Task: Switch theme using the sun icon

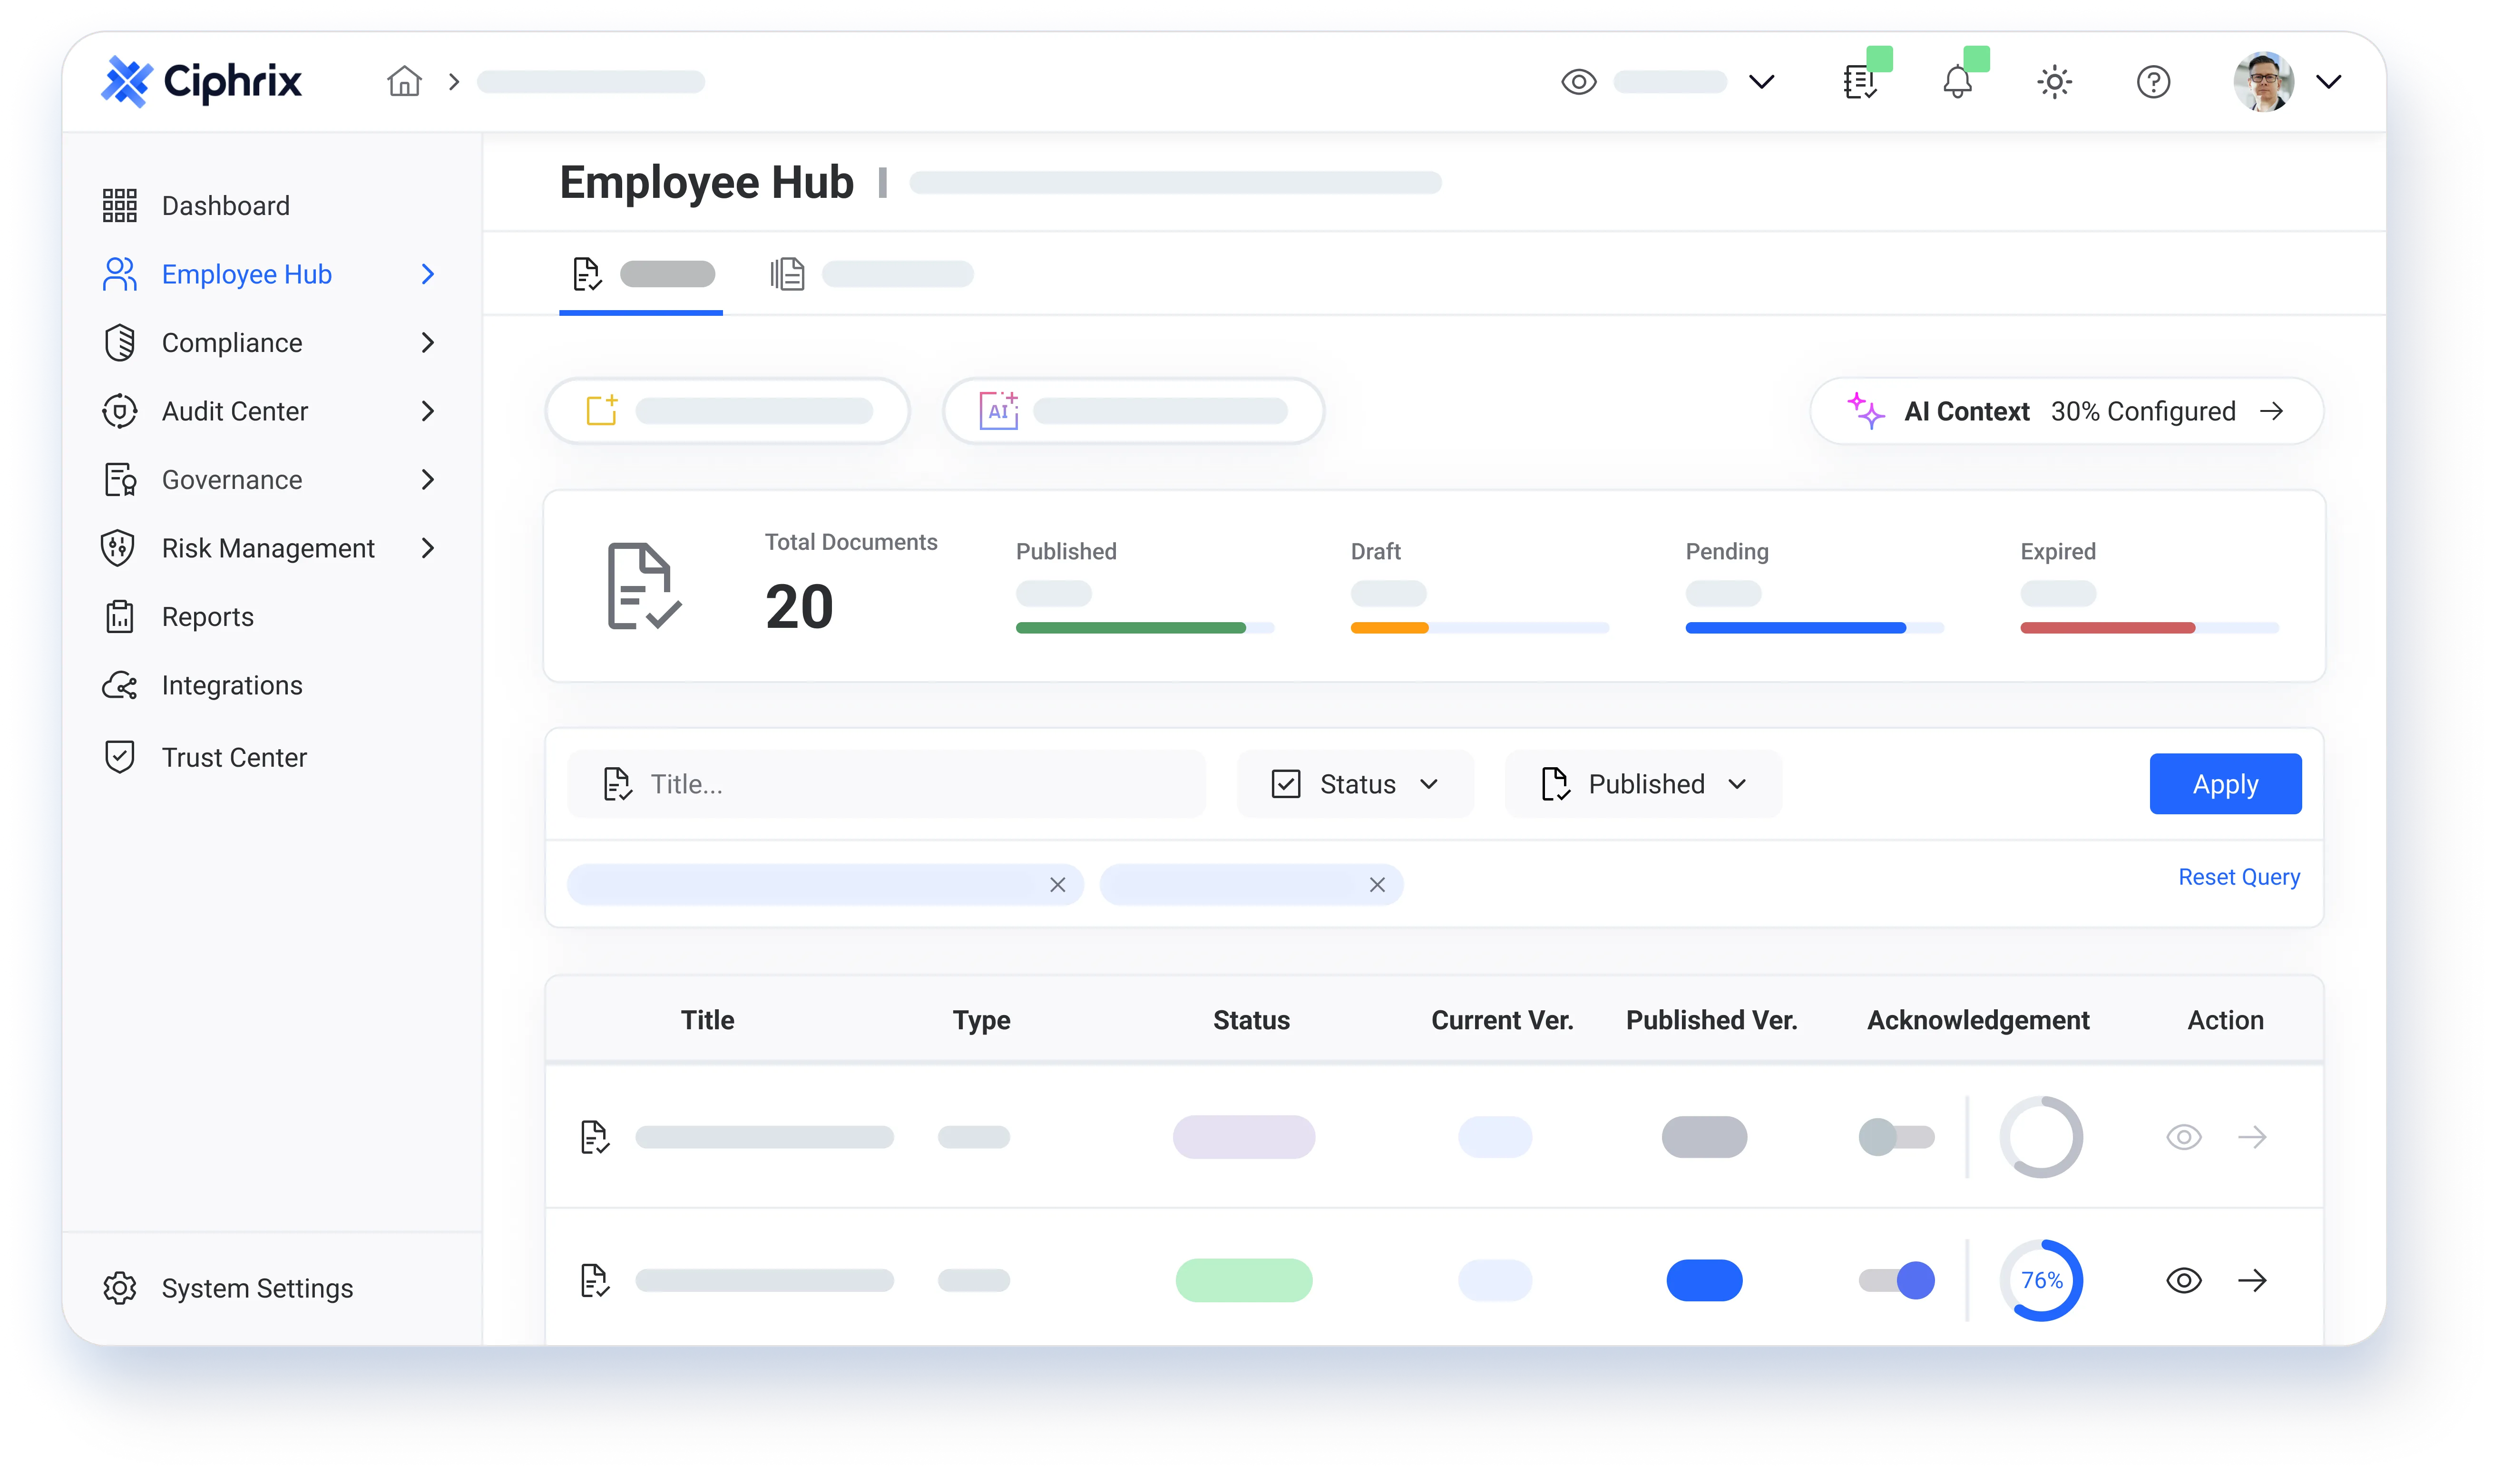Action: [2054, 81]
